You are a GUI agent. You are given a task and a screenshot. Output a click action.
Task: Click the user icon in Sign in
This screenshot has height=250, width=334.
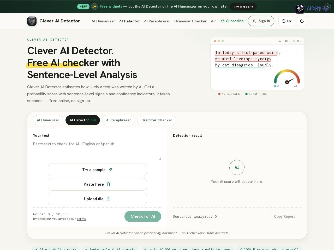(254, 21)
